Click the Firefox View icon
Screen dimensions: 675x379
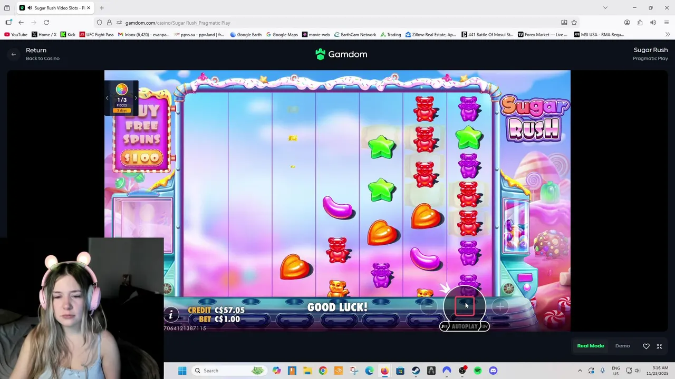point(7,8)
